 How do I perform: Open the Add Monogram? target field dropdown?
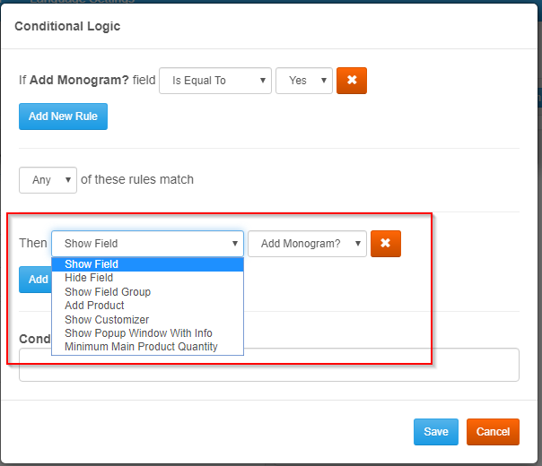[x=307, y=244]
